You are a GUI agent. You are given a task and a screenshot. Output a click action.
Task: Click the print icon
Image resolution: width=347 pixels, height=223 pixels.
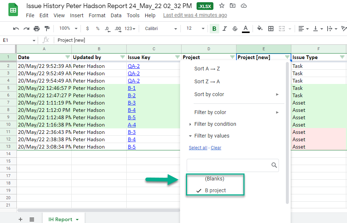pos(37,29)
